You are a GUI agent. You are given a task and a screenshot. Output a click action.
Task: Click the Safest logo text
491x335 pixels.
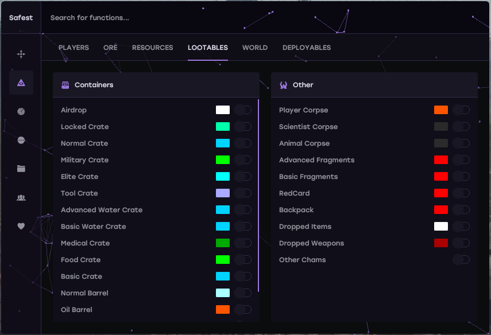pyautogui.click(x=21, y=18)
